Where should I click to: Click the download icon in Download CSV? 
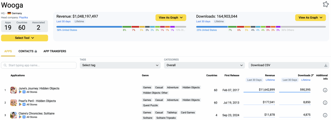(326, 65)
